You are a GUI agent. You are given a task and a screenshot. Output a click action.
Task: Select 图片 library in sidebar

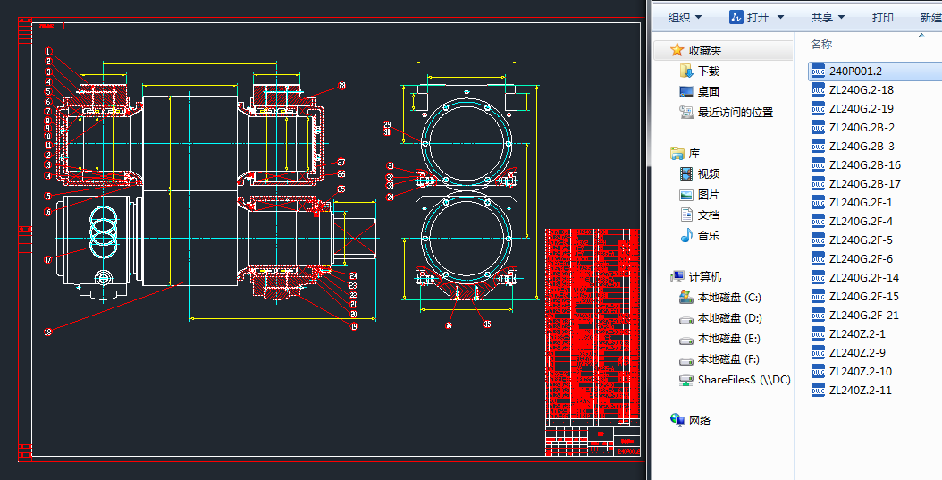[708, 194]
